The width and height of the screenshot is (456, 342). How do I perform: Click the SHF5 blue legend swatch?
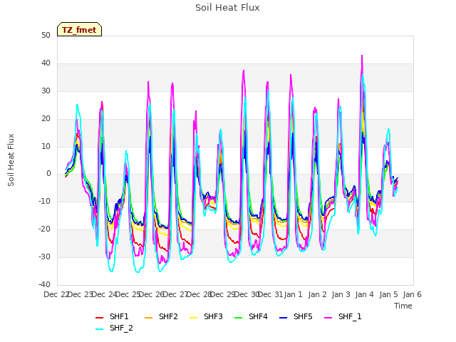[x=283, y=318]
